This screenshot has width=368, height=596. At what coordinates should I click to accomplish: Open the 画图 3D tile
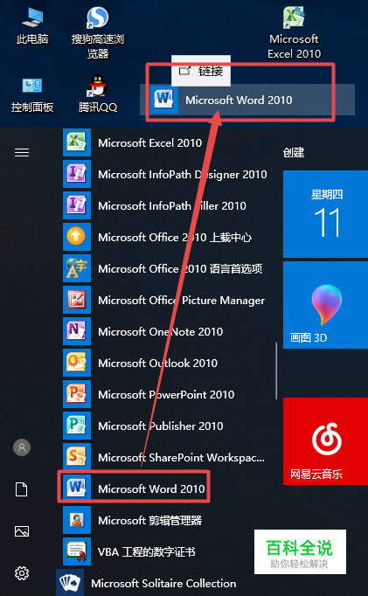325,305
